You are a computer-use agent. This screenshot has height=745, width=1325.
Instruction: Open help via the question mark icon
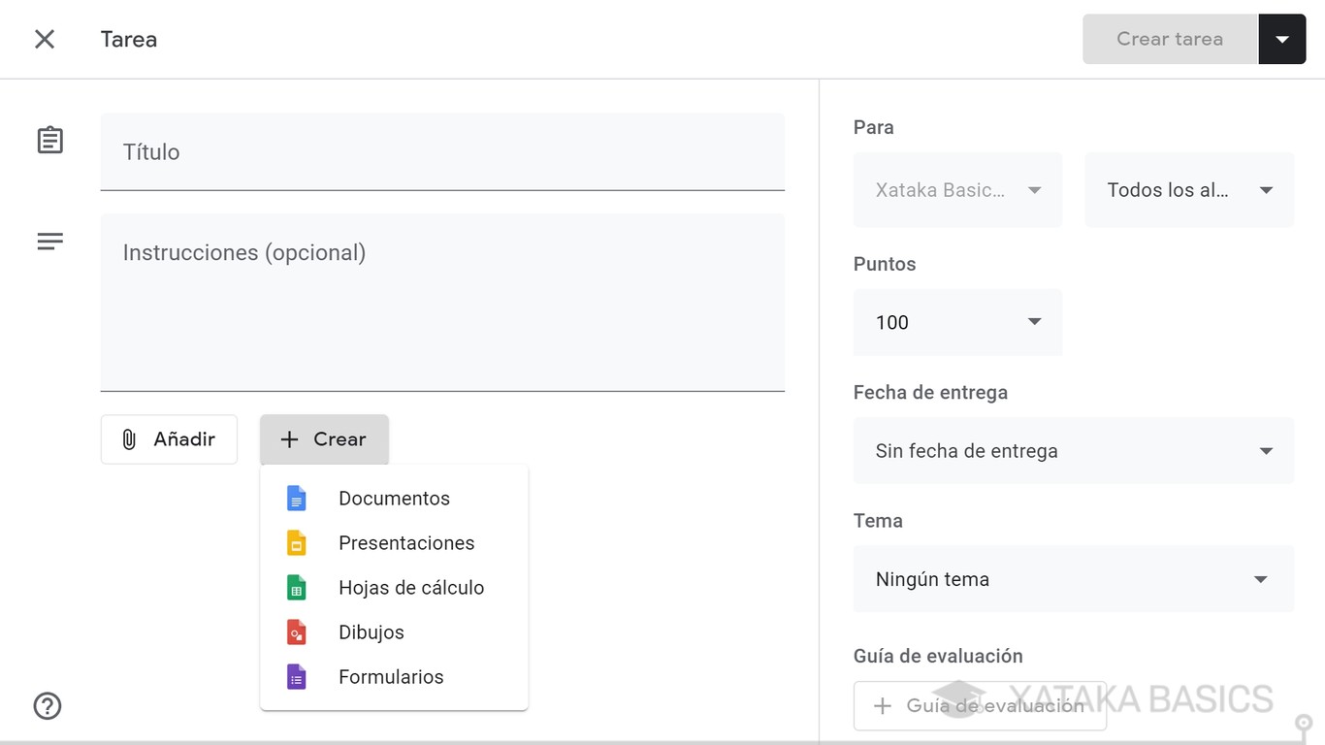(47, 706)
